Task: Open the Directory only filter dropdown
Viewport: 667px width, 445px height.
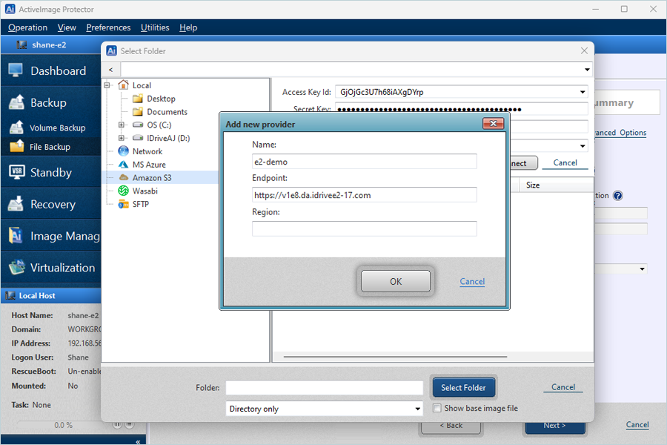Action: (418, 409)
